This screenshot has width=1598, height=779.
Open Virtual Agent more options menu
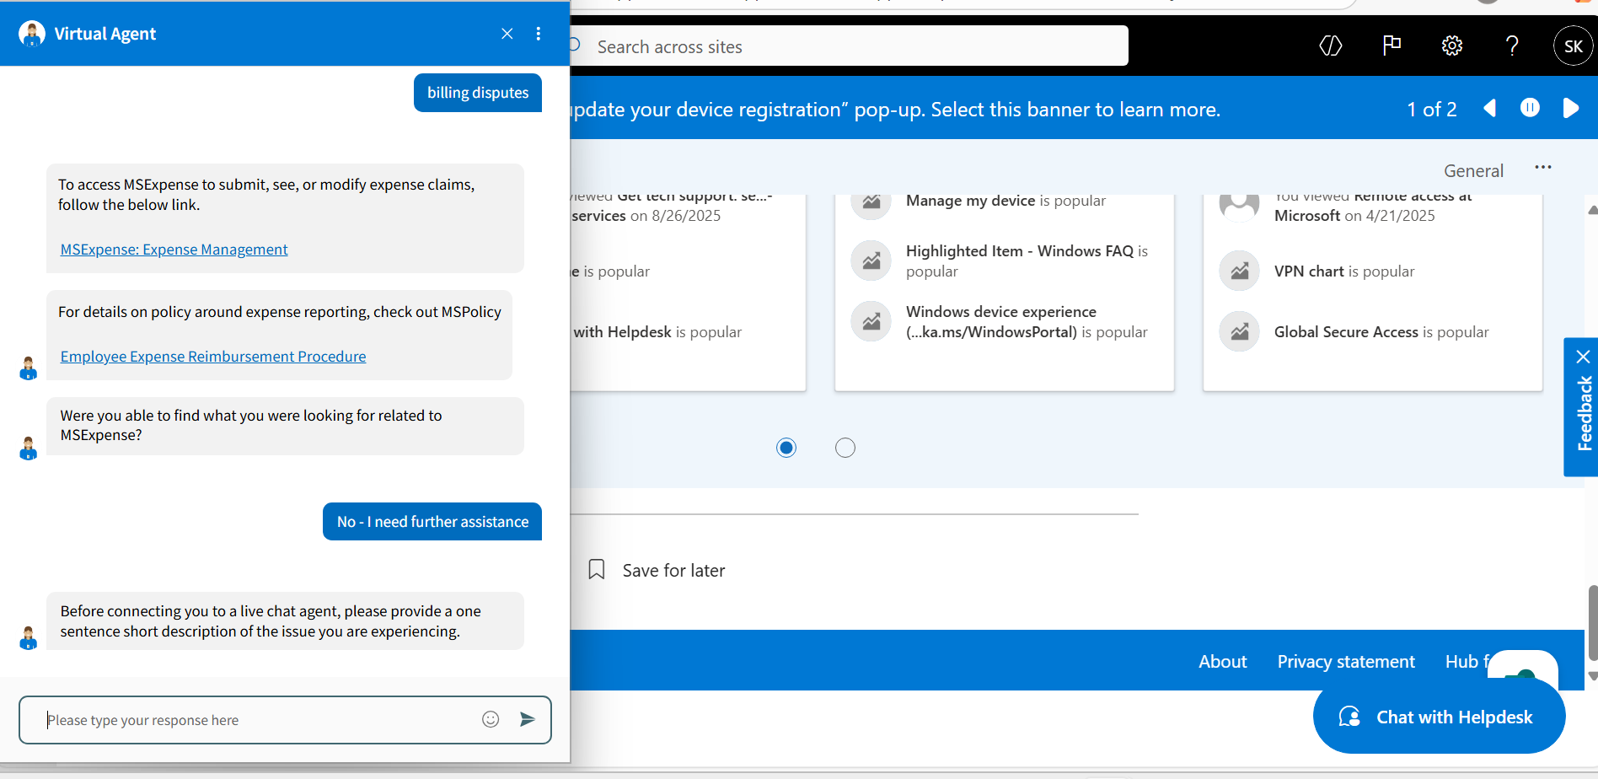539,34
